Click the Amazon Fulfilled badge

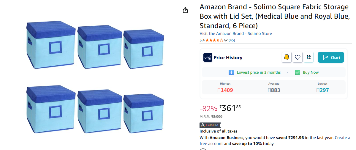point(210,125)
